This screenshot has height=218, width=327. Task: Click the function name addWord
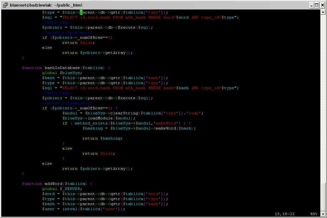(x=53, y=184)
